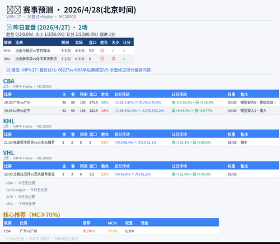280x244 pixels.
Task: Click total float '小182.5 41% ≈ 大176.5 76.9%'
Action: (138, 102)
